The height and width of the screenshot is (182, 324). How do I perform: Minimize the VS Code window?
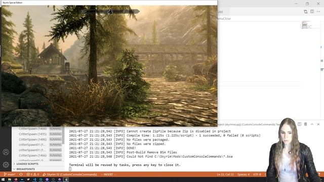[296, 4]
